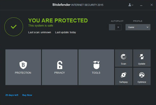Start a Scan from the Scan tile
Viewport: 156px width, 105px height.
pos(123,58)
